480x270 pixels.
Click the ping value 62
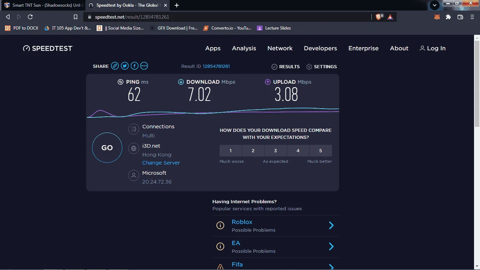(134, 95)
